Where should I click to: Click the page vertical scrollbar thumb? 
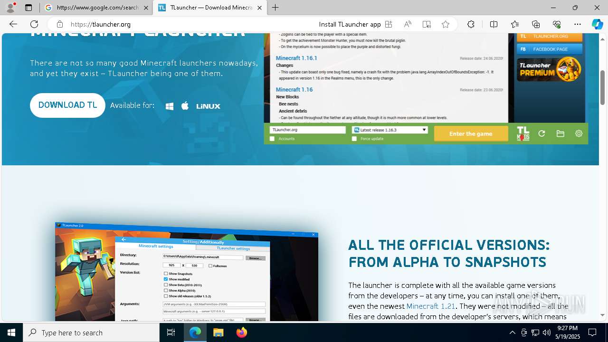click(603, 87)
